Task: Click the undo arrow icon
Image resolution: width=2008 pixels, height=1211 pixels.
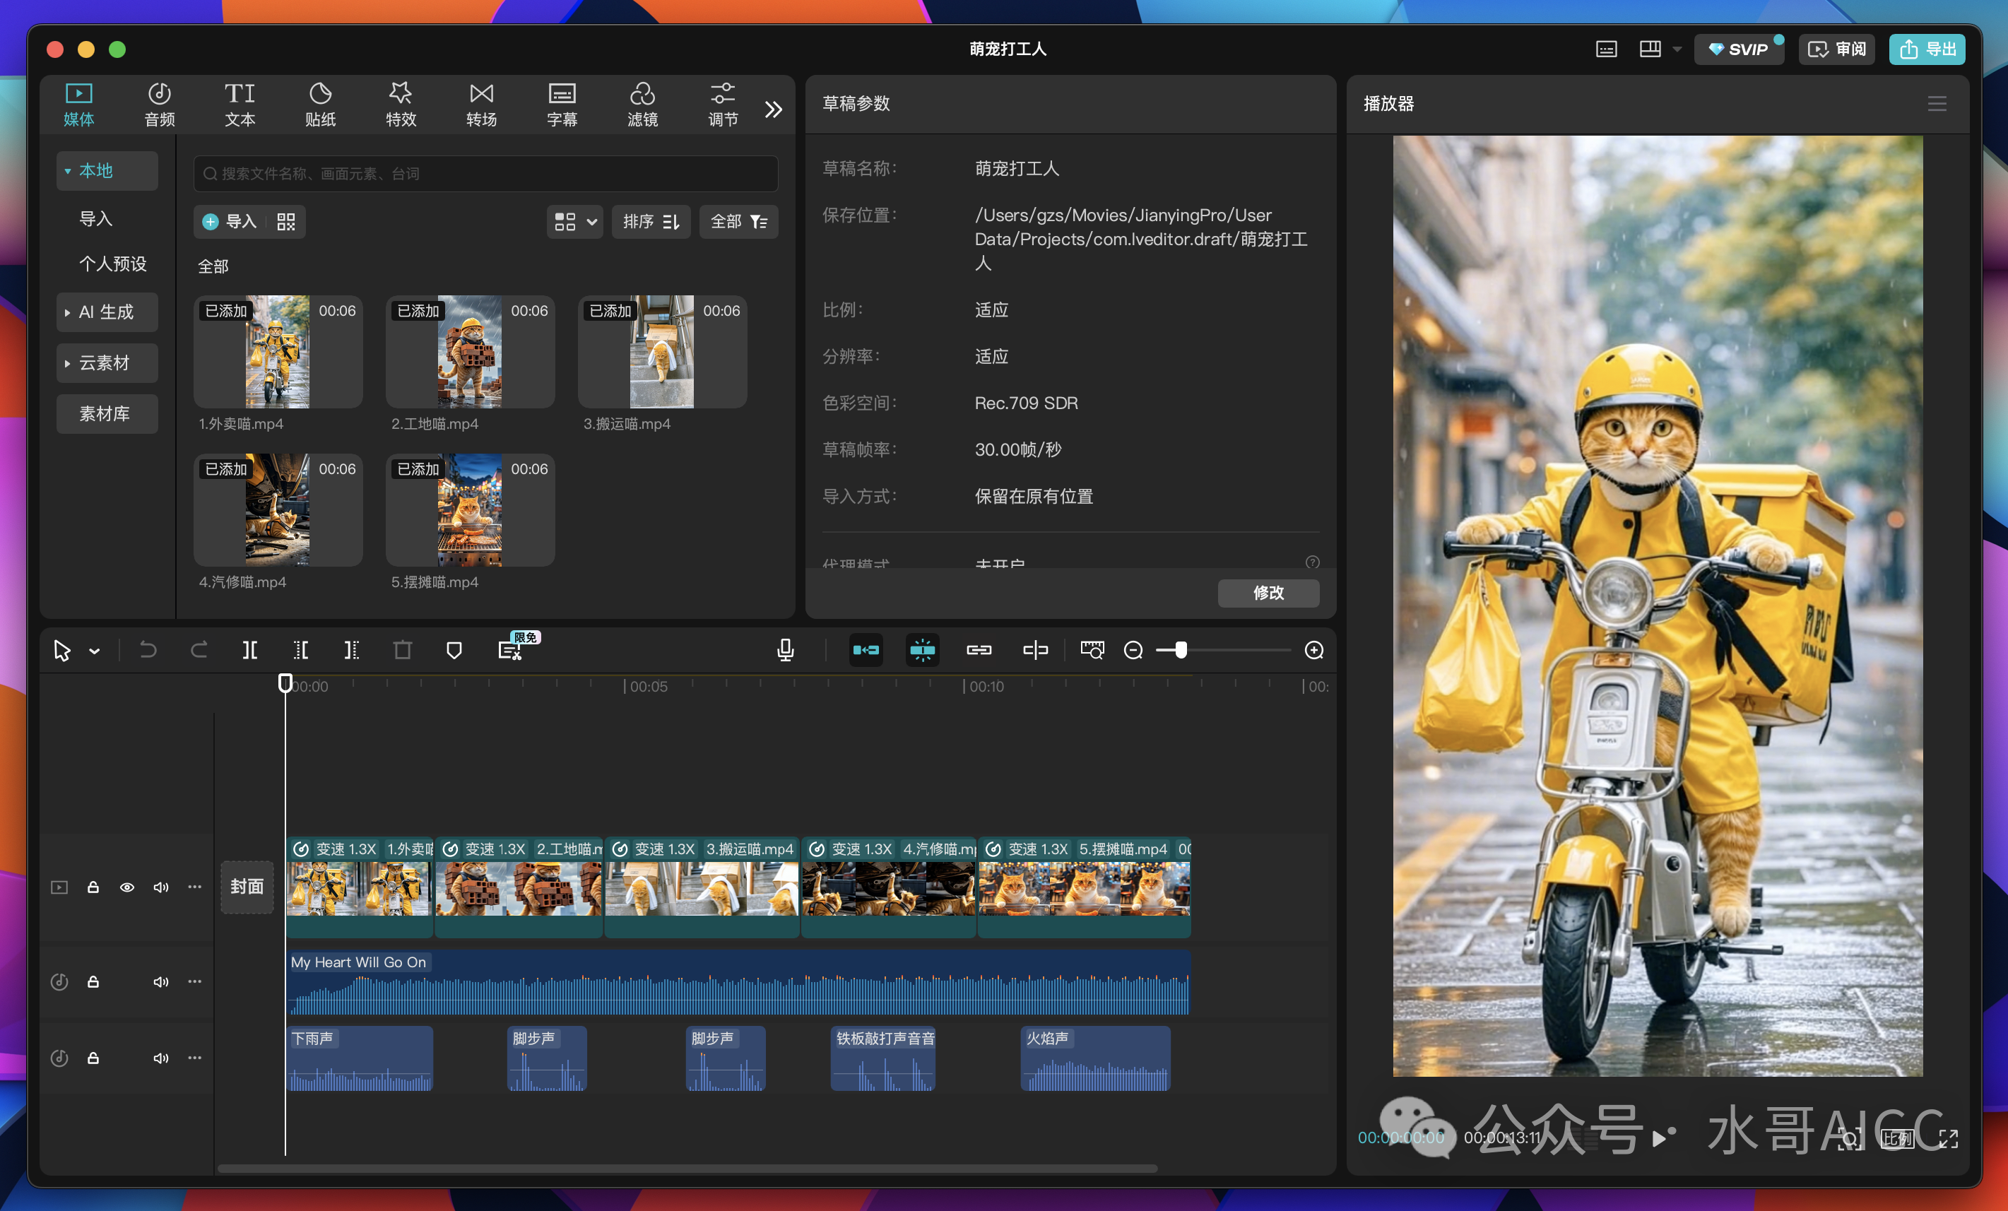Action: coord(148,649)
